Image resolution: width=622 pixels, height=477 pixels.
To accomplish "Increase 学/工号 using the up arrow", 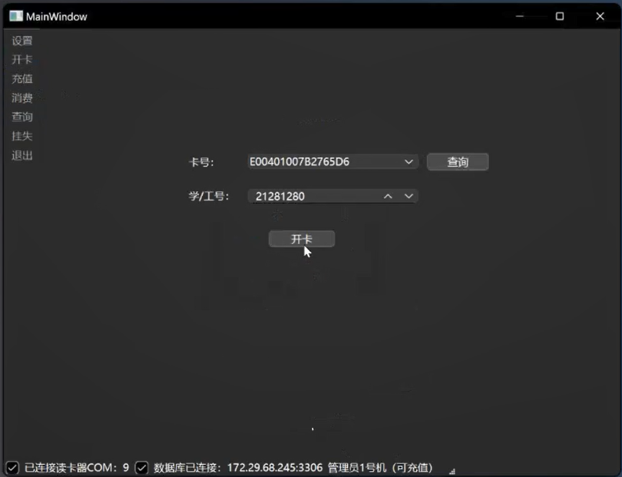I will 388,197.
